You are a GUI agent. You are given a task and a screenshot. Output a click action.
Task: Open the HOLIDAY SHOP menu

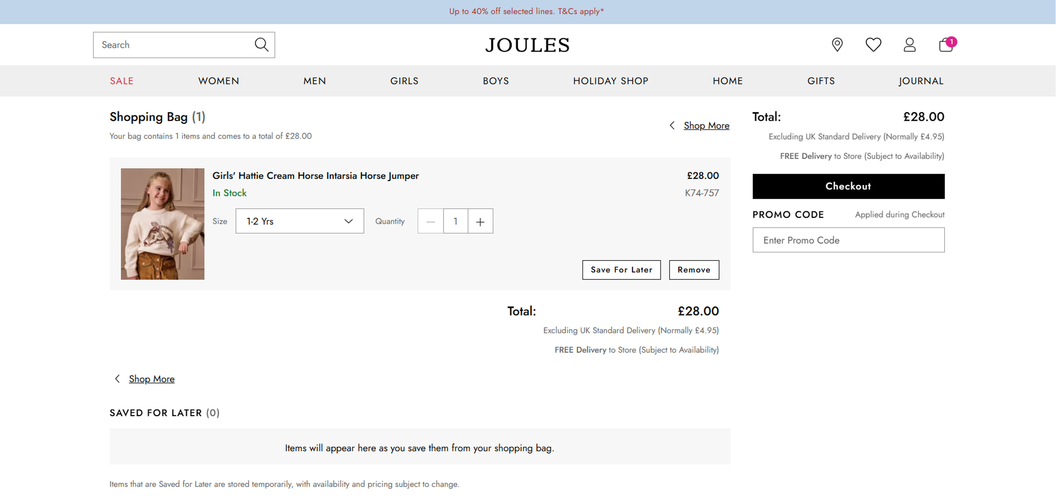tap(610, 81)
